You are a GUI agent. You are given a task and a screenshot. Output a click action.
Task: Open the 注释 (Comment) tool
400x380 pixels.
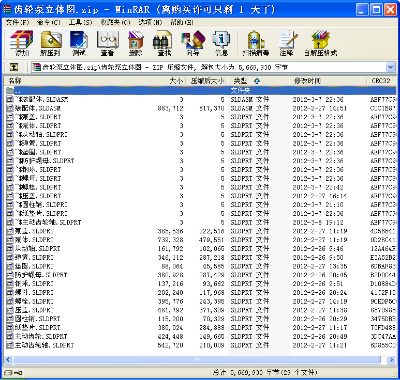coord(286,43)
